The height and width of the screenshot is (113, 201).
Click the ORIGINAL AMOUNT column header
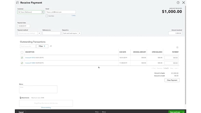140,52
